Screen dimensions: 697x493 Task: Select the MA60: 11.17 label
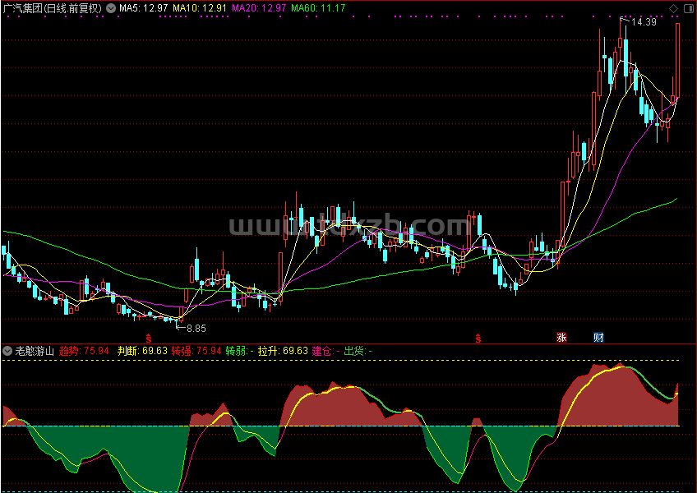tap(318, 8)
